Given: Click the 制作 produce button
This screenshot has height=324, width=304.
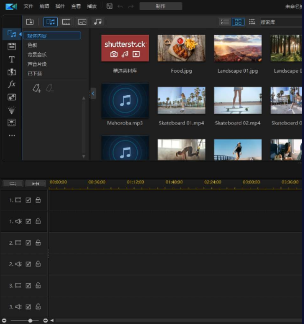Looking at the screenshot, I should point(161,6).
